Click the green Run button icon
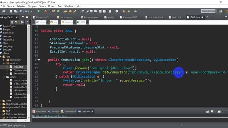Viewport: 228px width, 128px height. pyautogui.click(x=38, y=11)
